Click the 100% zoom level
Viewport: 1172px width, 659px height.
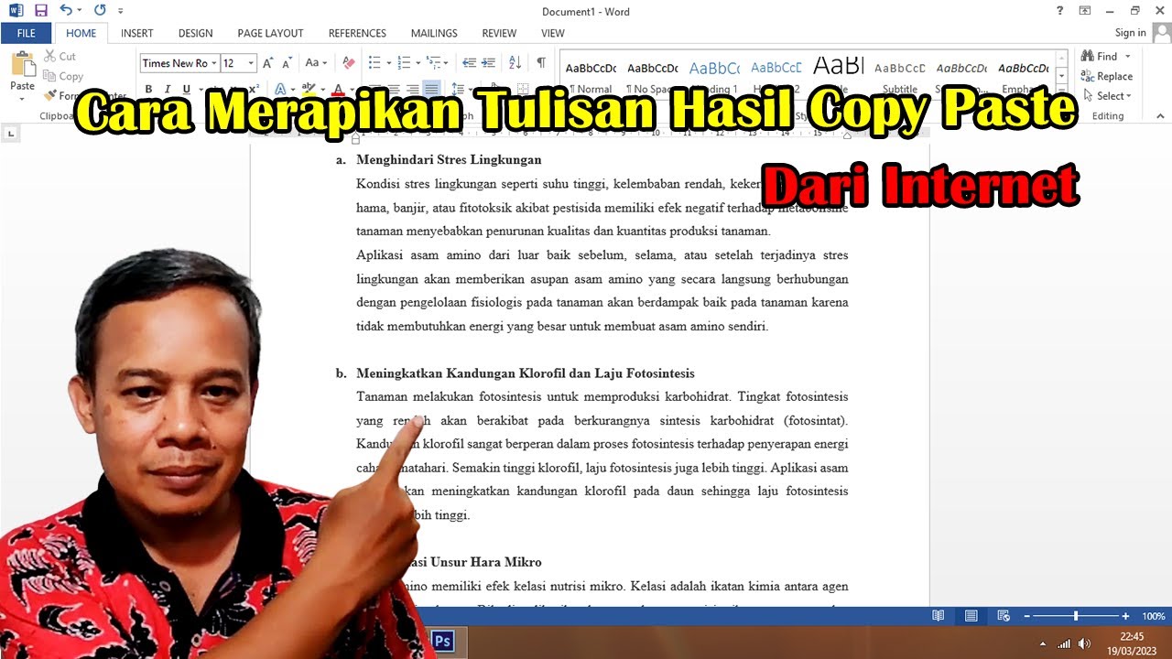(1153, 616)
